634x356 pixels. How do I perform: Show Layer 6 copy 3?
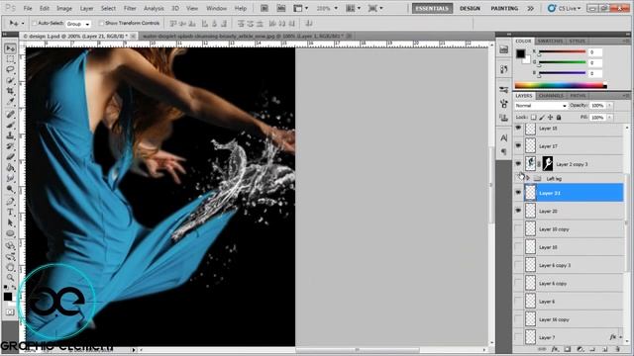[518, 265]
